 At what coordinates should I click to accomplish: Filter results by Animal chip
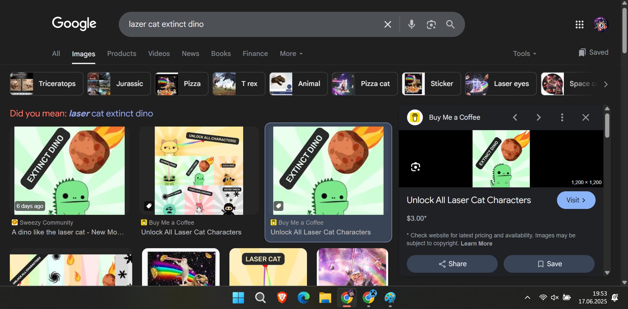(x=298, y=84)
